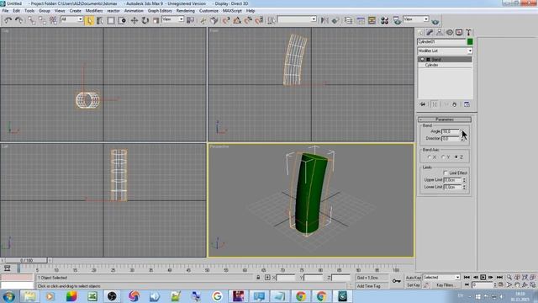Select Bend axis X radio button
Viewport: 538px width, 303px height.
click(x=430, y=157)
